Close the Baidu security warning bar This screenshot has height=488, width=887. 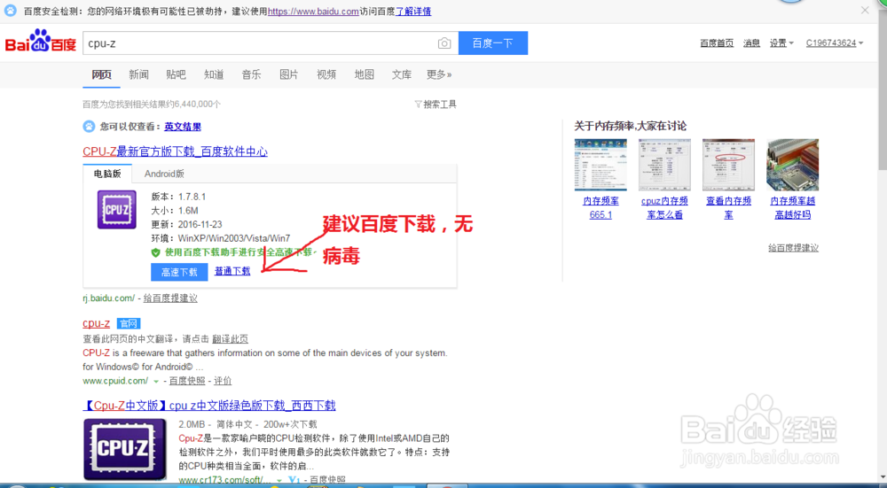(865, 10)
